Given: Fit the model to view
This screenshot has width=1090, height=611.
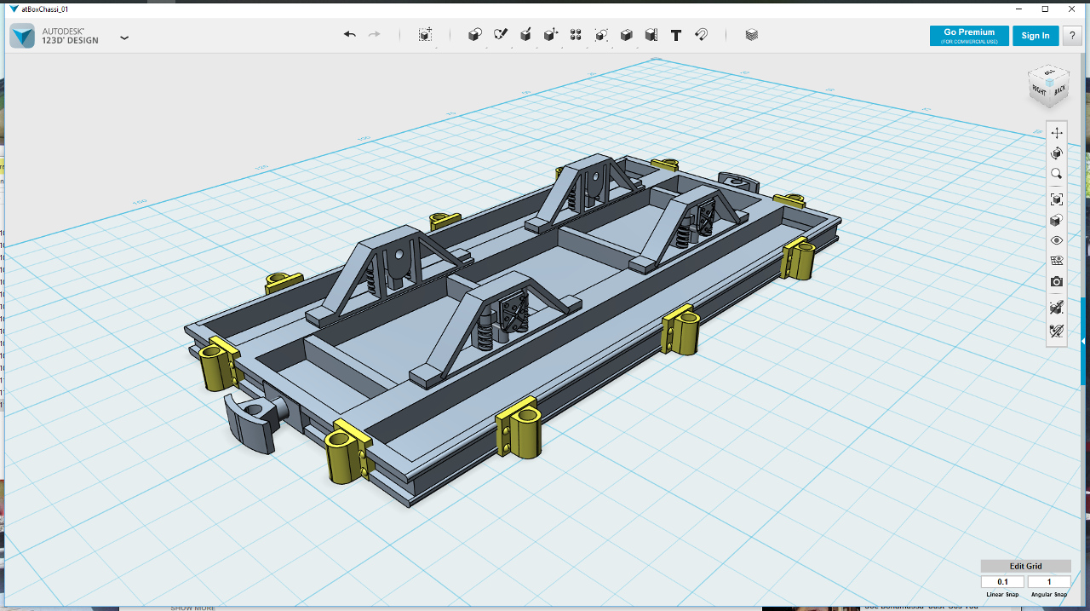Looking at the screenshot, I should coord(1057,199).
